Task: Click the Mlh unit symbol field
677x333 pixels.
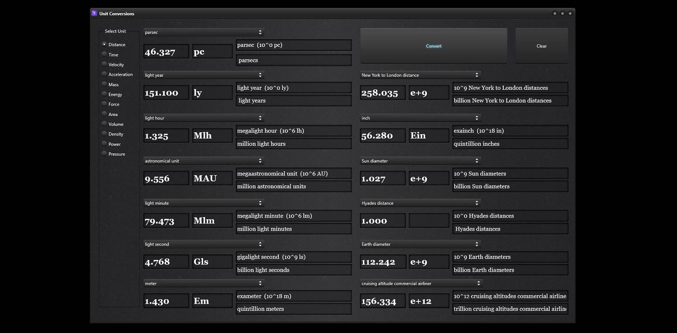Action: click(x=213, y=136)
